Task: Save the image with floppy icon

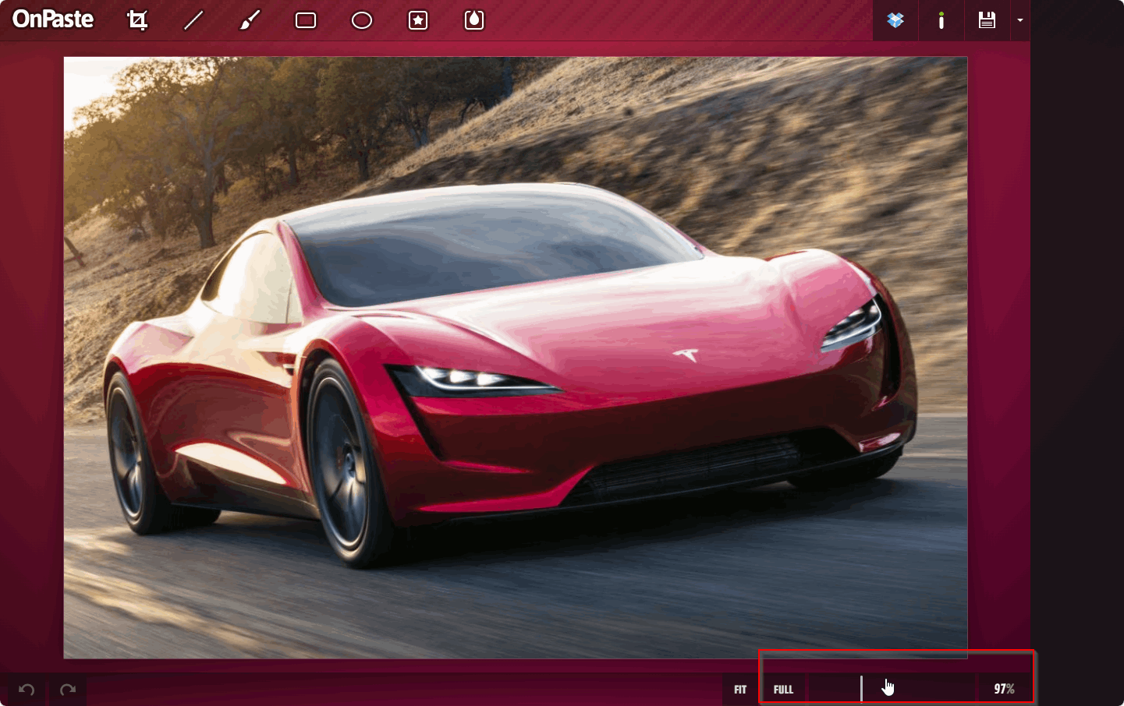Action: [987, 20]
